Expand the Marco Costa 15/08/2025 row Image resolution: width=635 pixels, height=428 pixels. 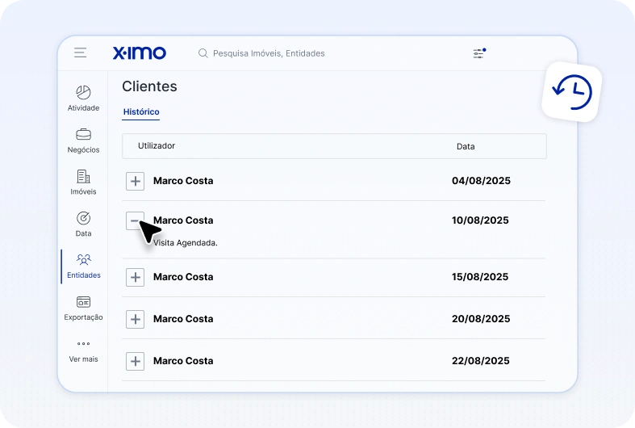136,277
